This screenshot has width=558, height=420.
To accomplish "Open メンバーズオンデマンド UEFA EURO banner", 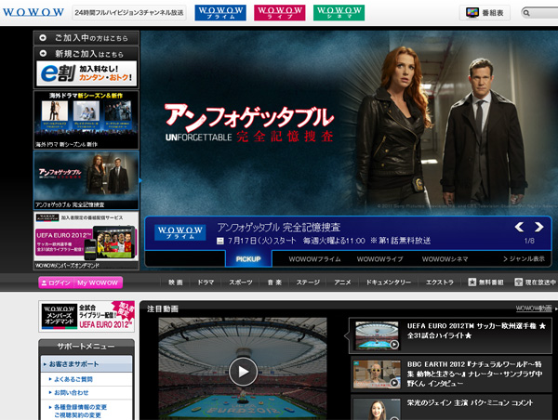I will coord(86,316).
